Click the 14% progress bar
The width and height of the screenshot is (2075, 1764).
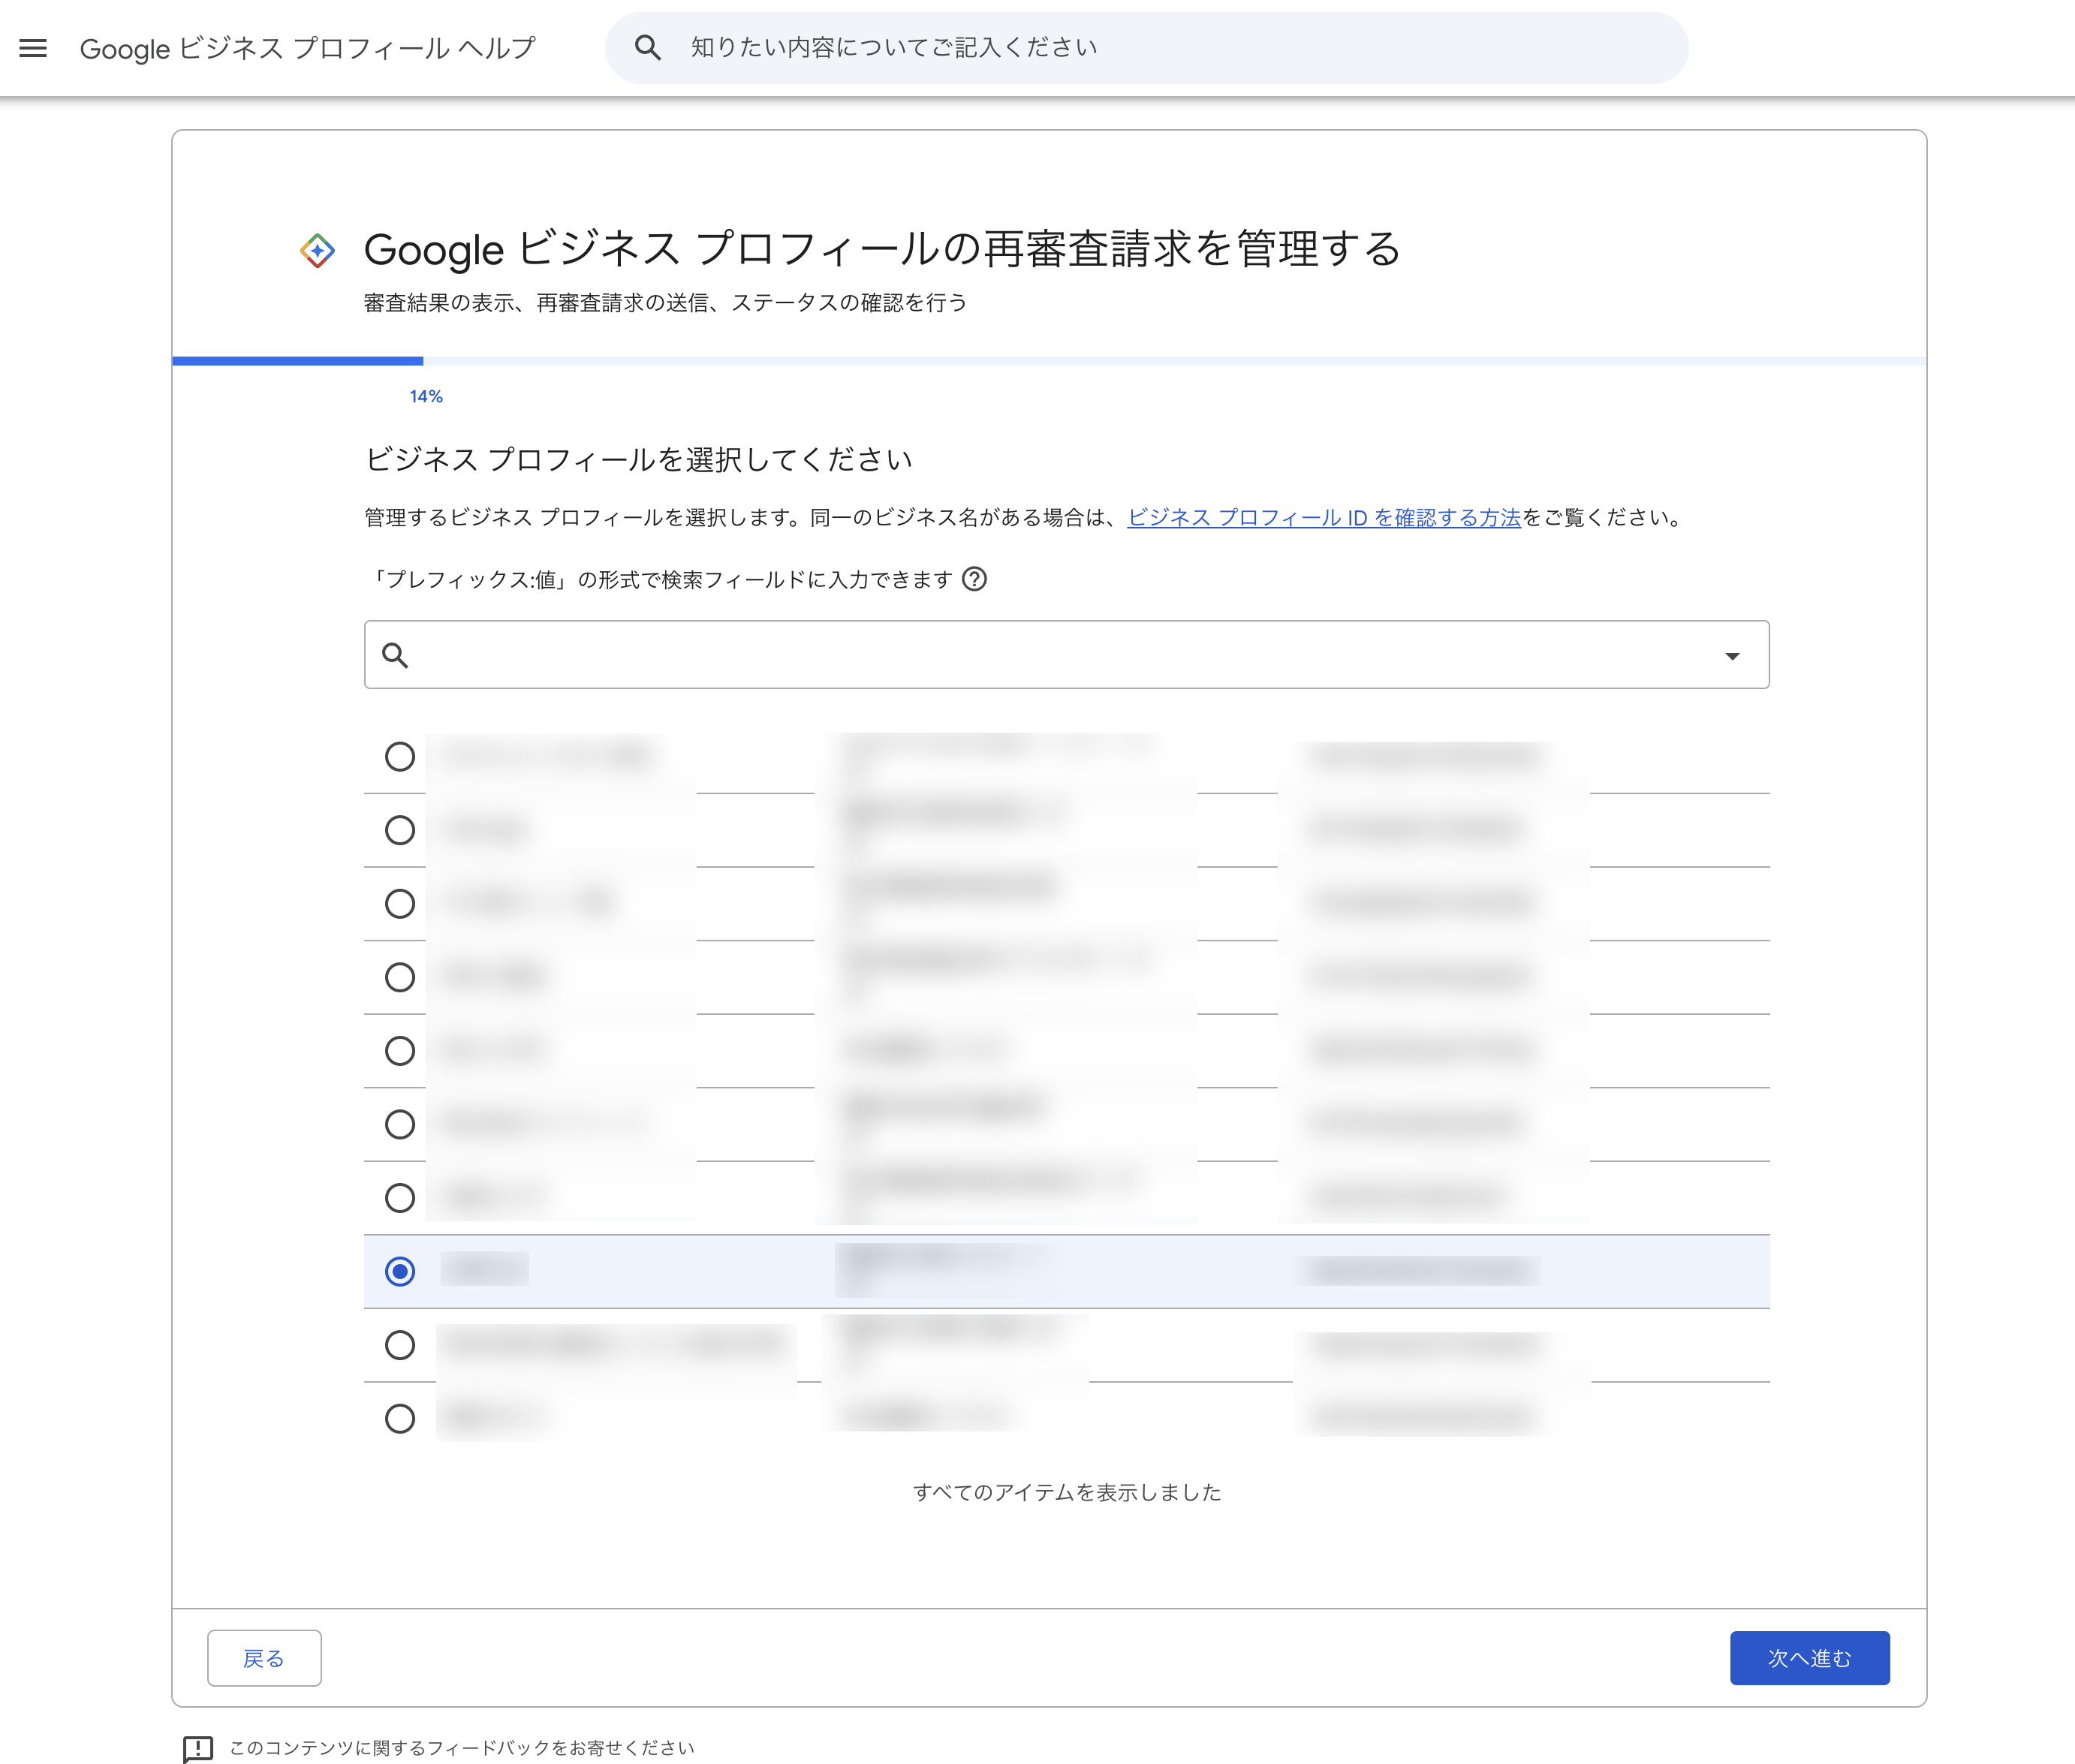tap(1049, 361)
